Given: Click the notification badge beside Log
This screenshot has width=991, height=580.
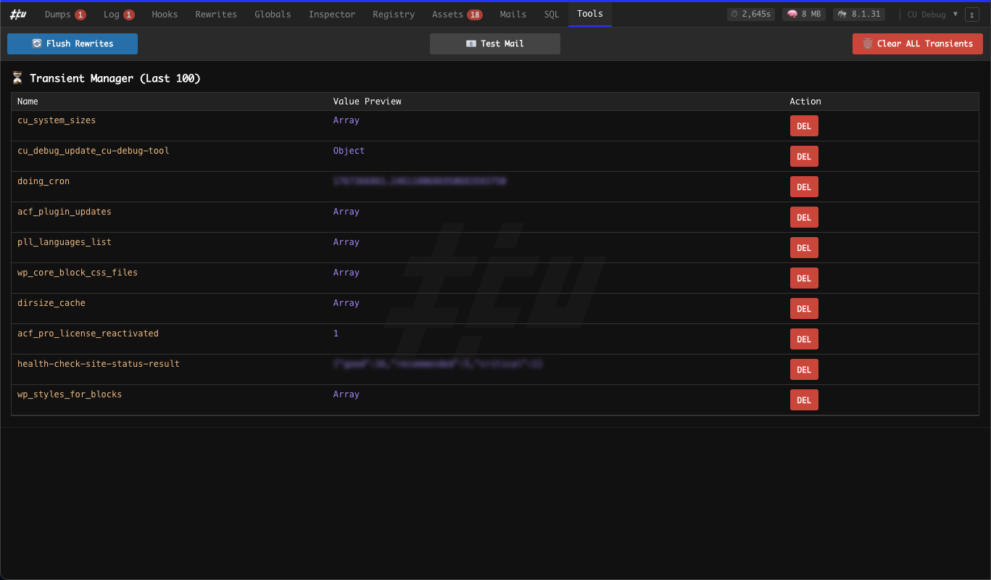Looking at the screenshot, I should [130, 14].
